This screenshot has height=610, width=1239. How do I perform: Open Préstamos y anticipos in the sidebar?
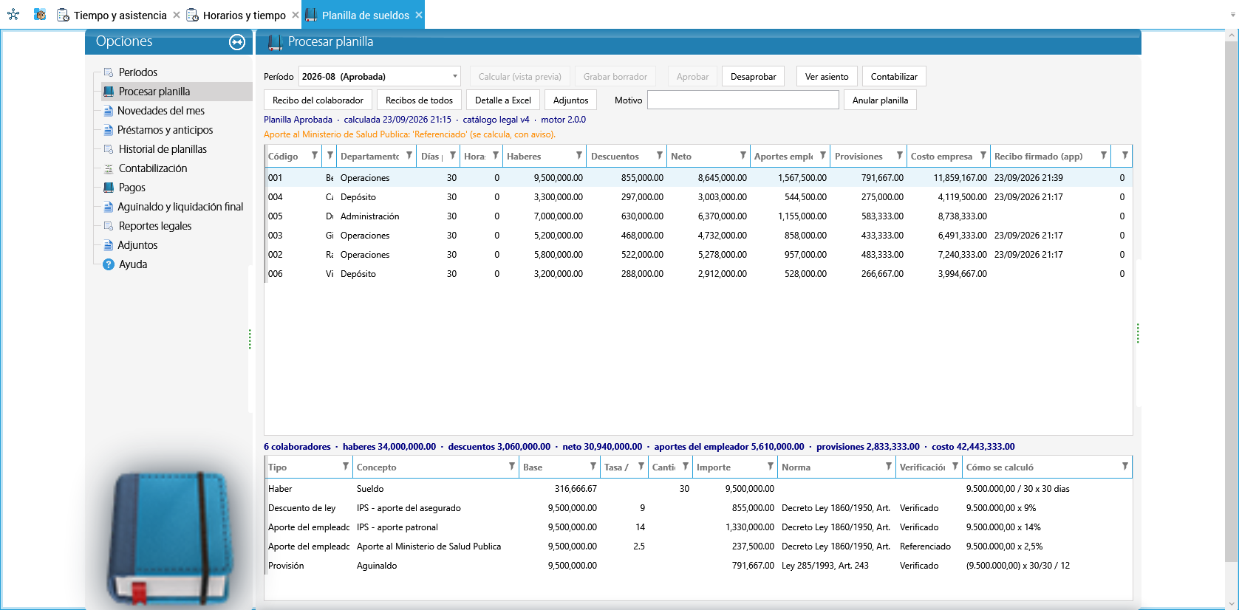pos(165,130)
